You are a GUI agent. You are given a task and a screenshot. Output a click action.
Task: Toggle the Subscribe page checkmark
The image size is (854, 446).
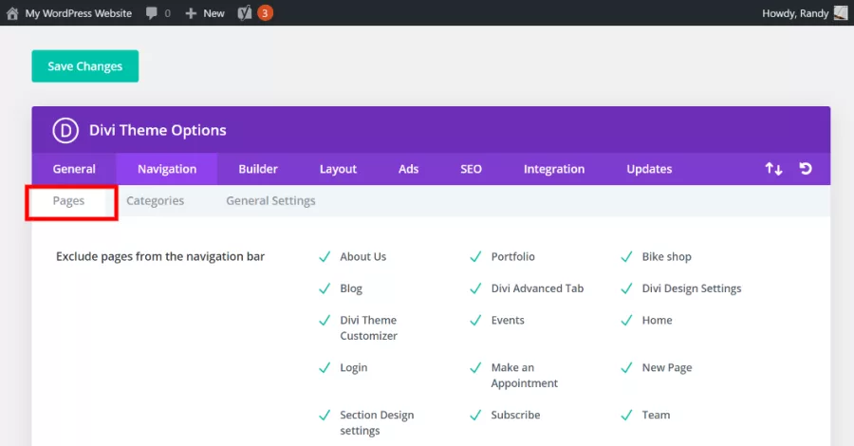point(475,415)
